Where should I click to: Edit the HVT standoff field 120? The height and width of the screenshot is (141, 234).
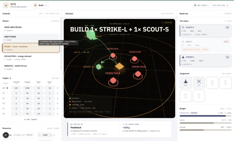pos(16,88)
